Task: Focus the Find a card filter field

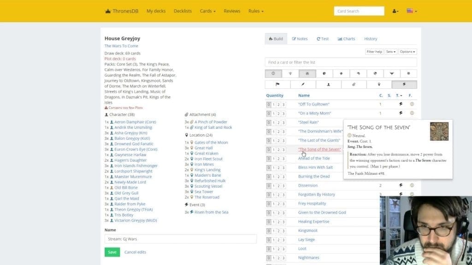Action: (x=341, y=62)
